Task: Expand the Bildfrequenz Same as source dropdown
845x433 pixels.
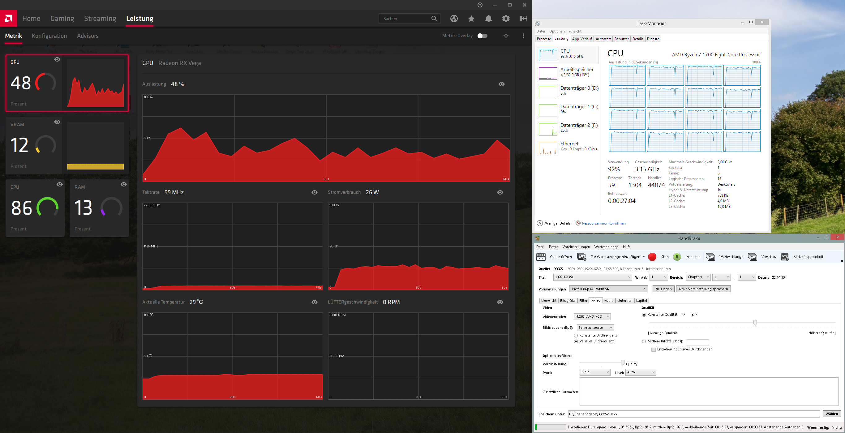Action: coord(595,328)
